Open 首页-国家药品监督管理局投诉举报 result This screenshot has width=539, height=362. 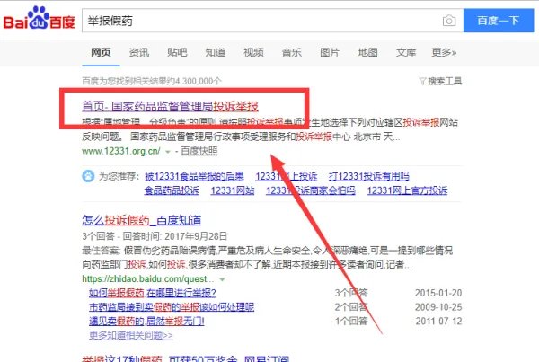click(x=170, y=106)
